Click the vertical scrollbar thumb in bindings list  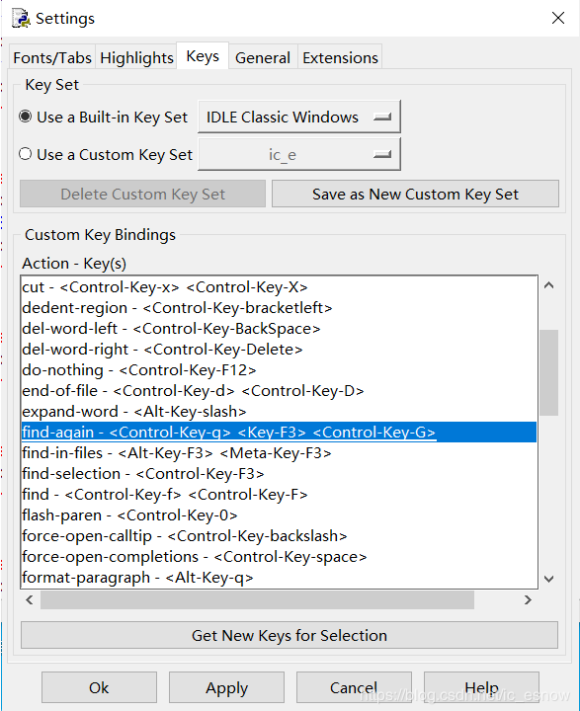[x=548, y=372]
